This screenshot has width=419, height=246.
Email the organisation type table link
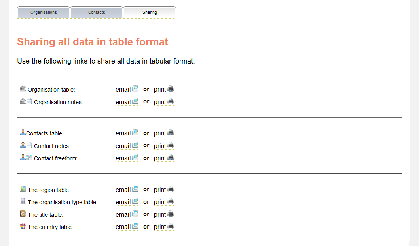(x=123, y=202)
